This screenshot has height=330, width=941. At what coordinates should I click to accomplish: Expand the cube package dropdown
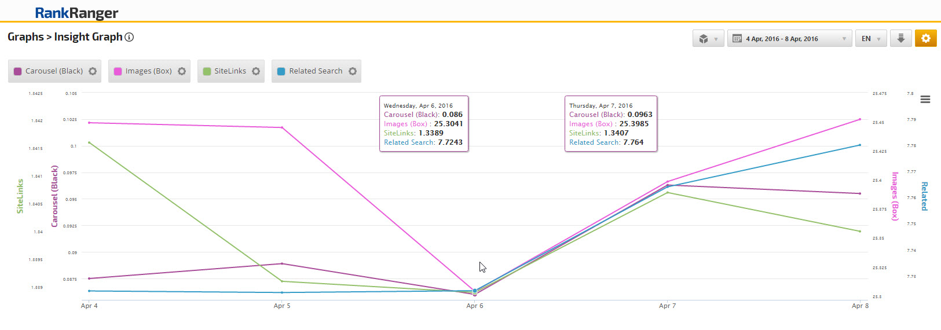tap(708, 39)
